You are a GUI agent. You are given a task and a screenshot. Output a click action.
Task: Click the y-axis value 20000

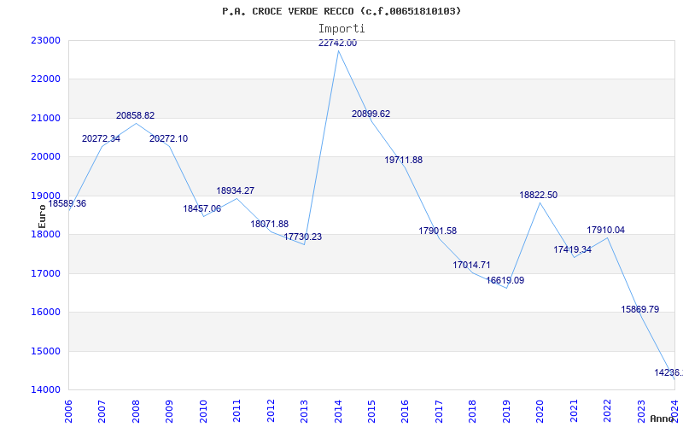(x=46, y=157)
